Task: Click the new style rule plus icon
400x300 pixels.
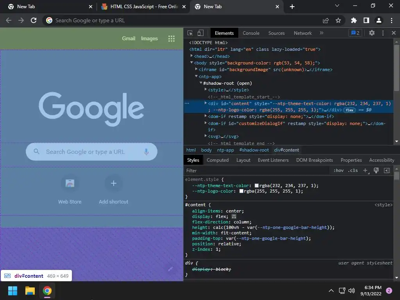Action: click(366, 170)
